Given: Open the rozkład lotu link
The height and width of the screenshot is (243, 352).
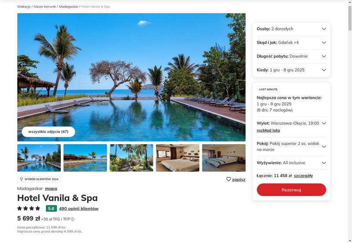Looking at the screenshot, I should click(268, 130).
